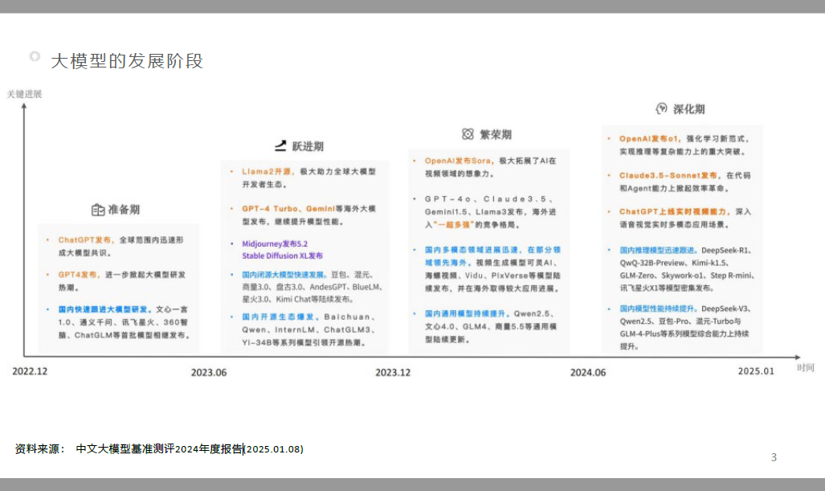Click the 2024.06 timeline date

[x=588, y=373]
